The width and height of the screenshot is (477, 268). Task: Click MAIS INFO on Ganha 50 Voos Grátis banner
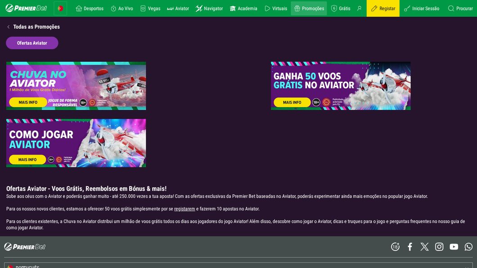pyautogui.click(x=292, y=103)
